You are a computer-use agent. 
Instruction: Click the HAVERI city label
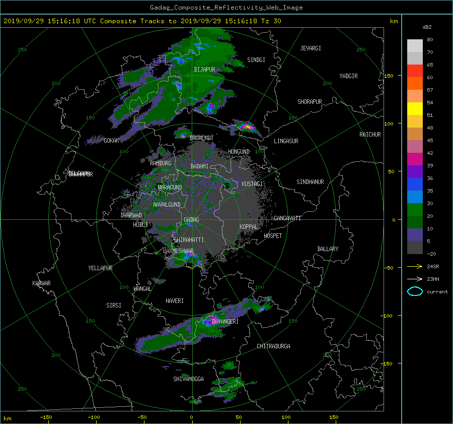(x=175, y=301)
